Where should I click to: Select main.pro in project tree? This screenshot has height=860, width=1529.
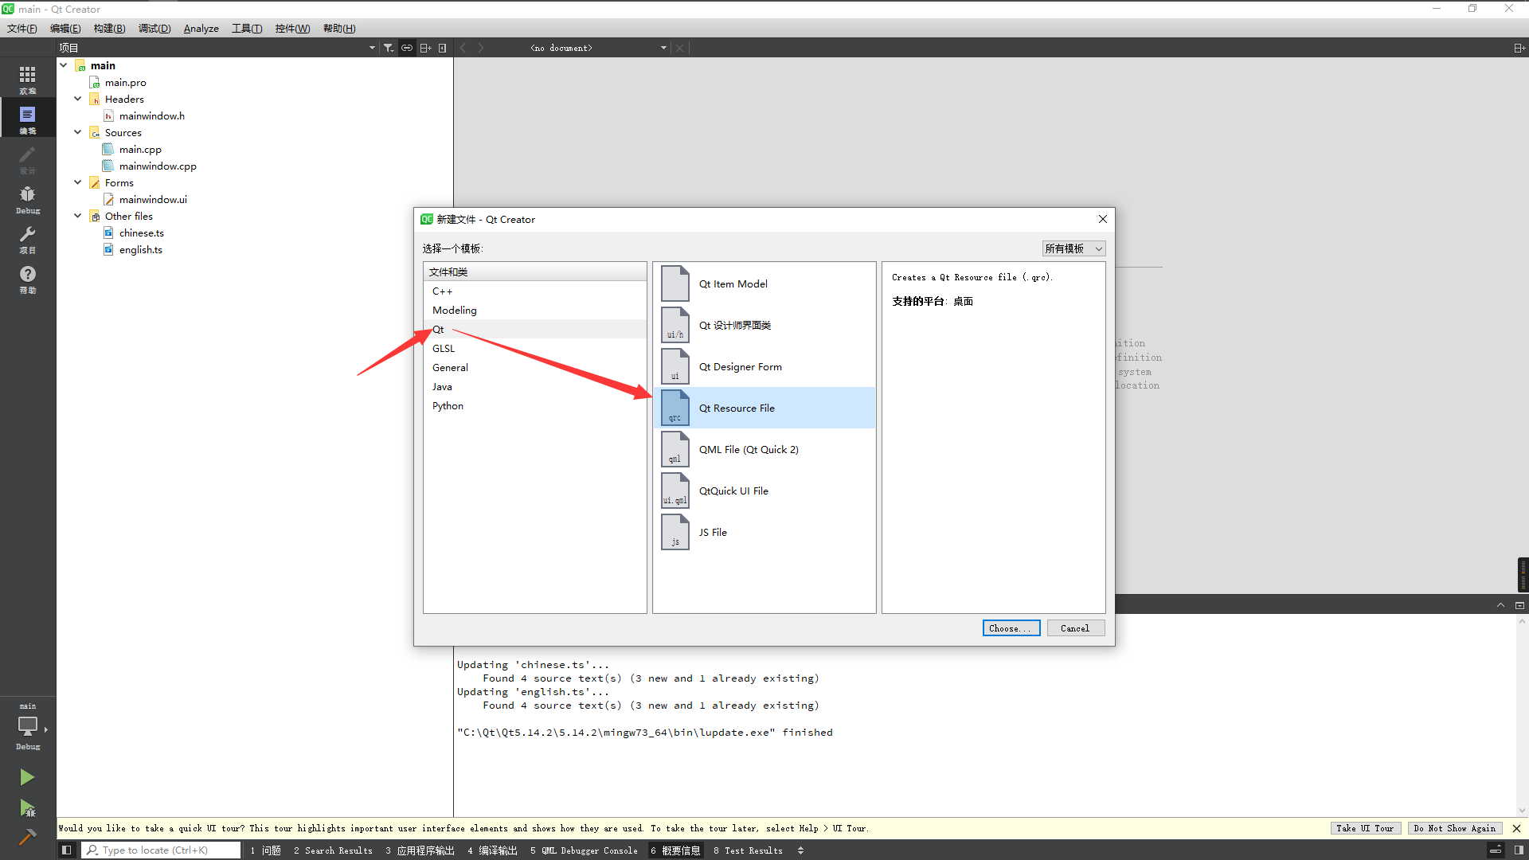[x=125, y=82]
